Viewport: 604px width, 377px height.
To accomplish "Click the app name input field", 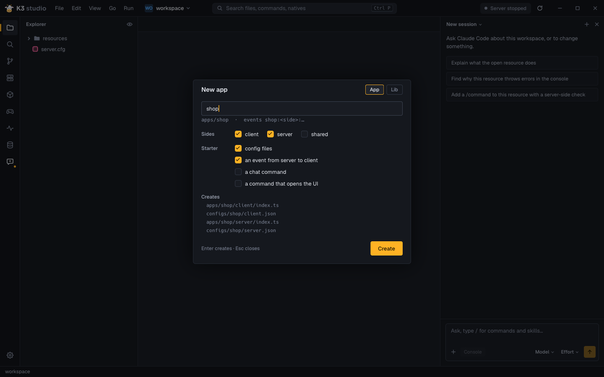I will click(302, 108).
